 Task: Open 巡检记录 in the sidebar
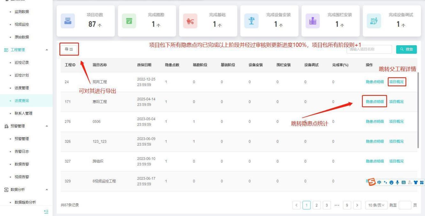pyautogui.click(x=20, y=62)
